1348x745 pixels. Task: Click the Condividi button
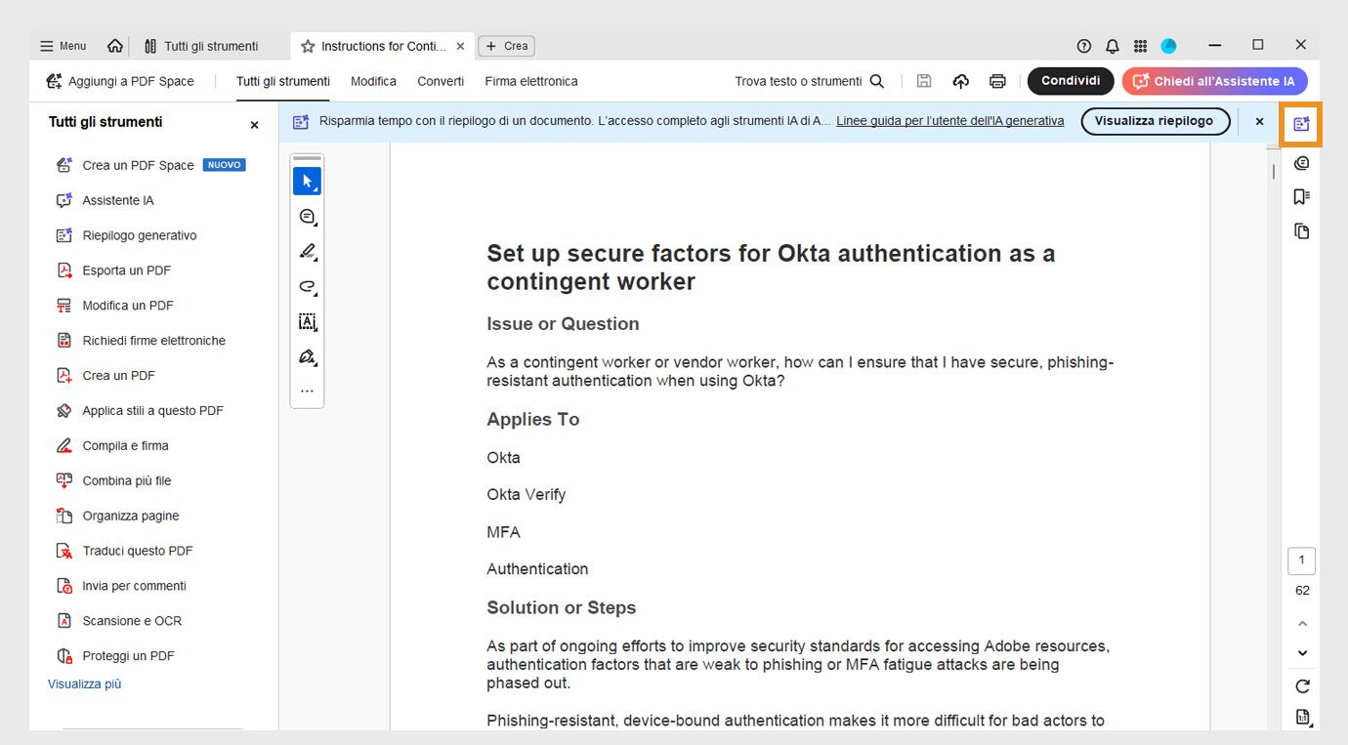[1070, 81]
